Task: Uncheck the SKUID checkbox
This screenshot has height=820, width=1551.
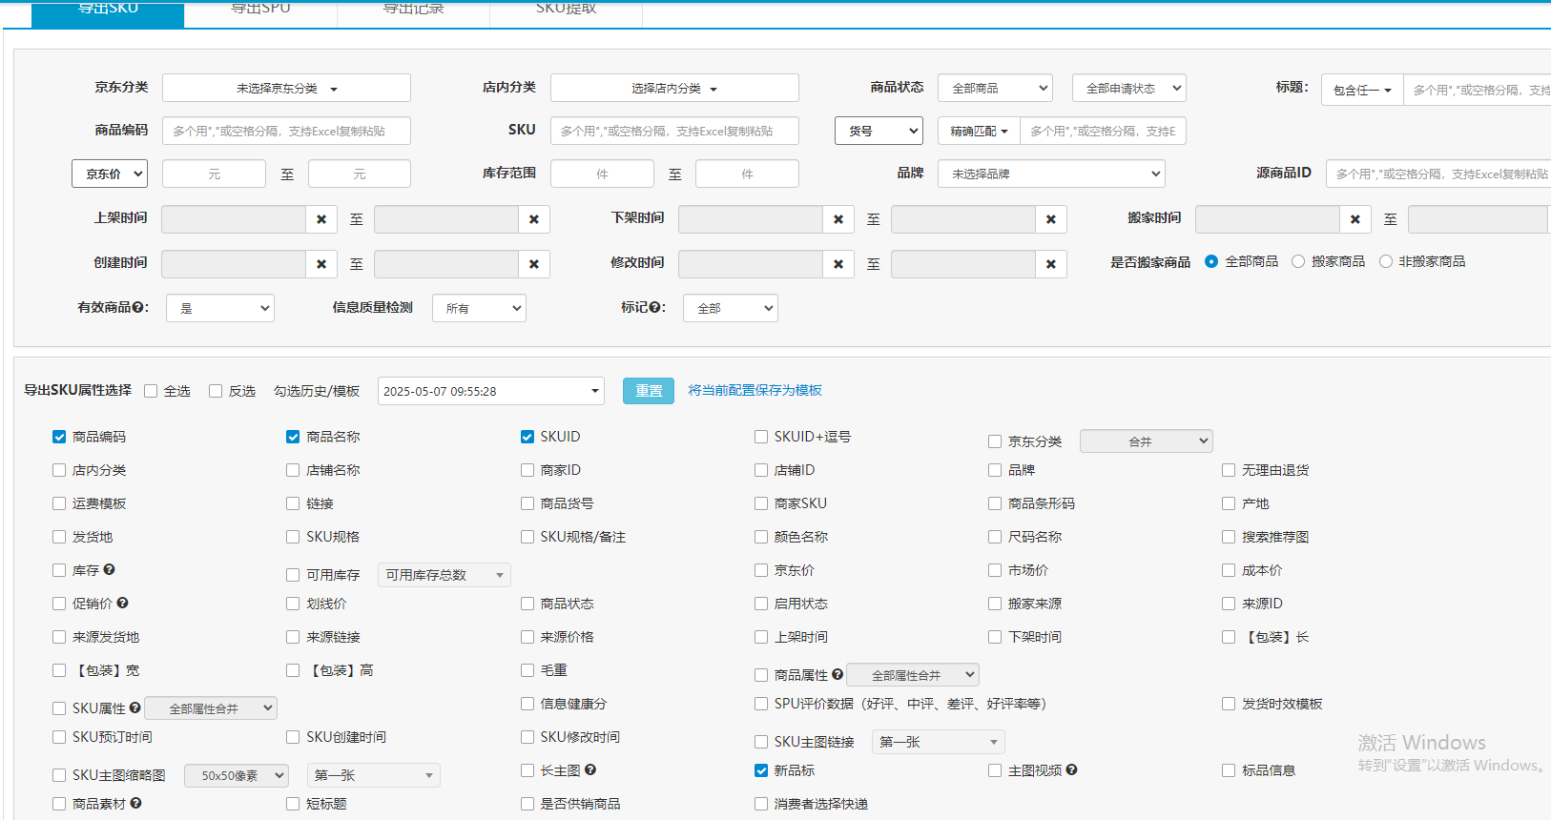Action: pyautogui.click(x=527, y=437)
